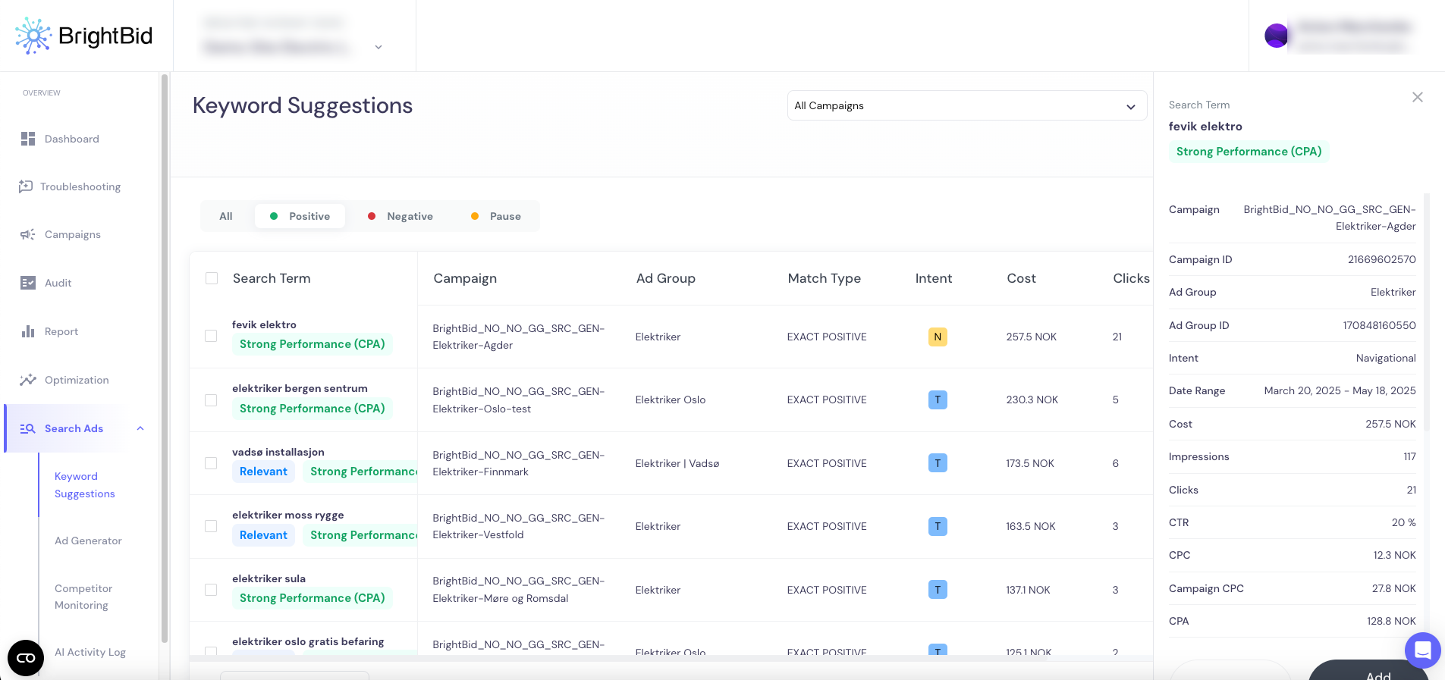Click the round black CO widget icon

point(26,658)
